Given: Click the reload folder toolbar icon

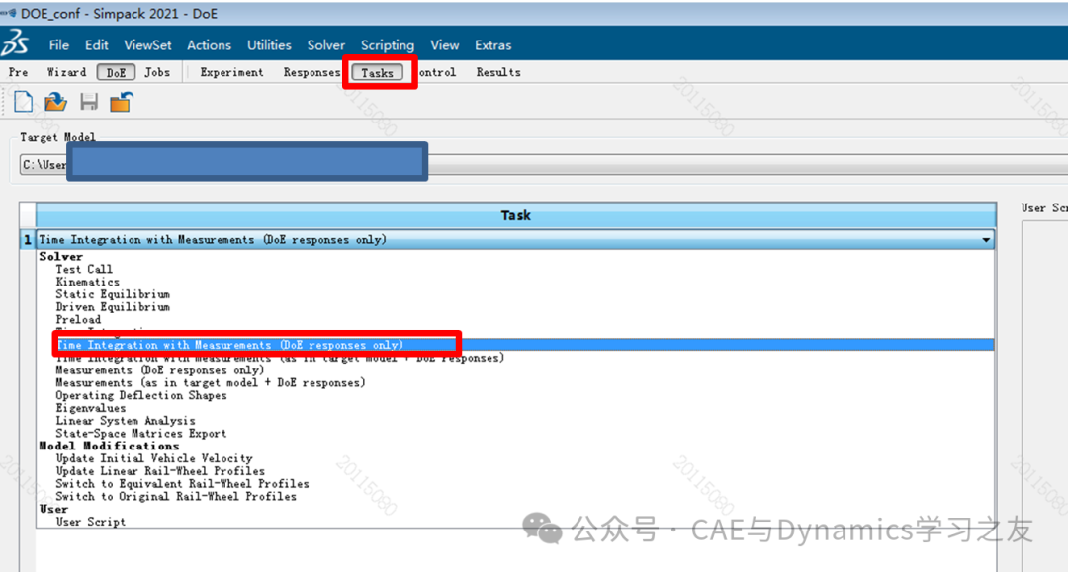Looking at the screenshot, I should click(x=121, y=102).
